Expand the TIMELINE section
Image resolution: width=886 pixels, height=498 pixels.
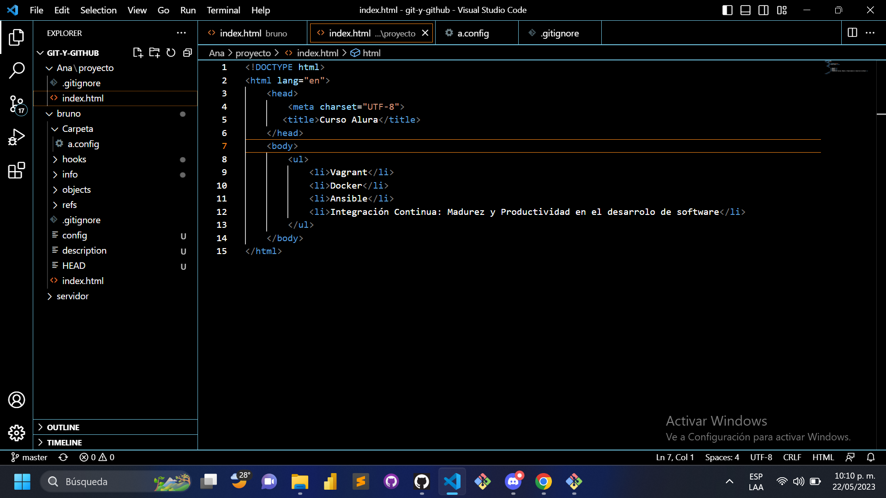115,443
